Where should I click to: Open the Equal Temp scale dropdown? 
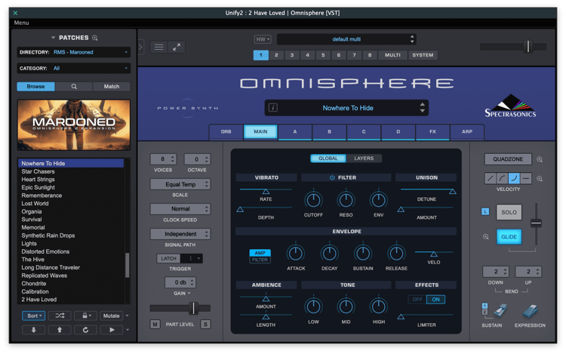pyautogui.click(x=180, y=184)
